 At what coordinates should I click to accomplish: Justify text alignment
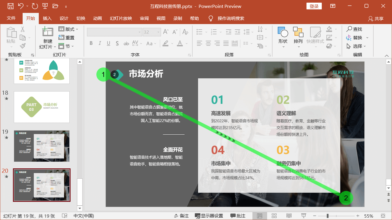point(226,43)
